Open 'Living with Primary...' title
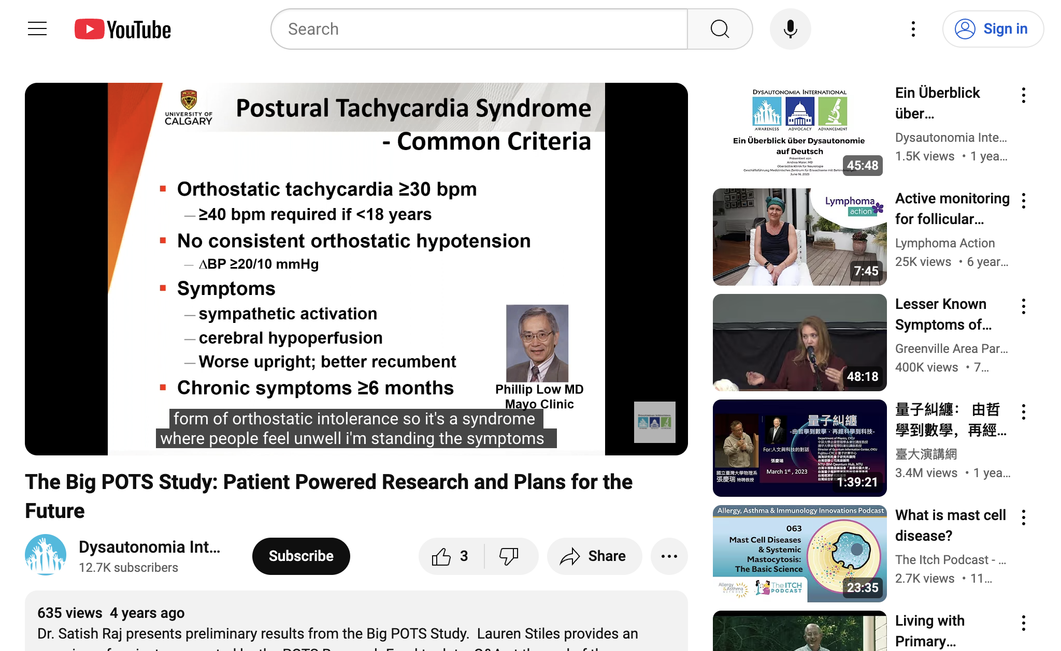Viewport: 1061px width, 651px height. coord(930,631)
